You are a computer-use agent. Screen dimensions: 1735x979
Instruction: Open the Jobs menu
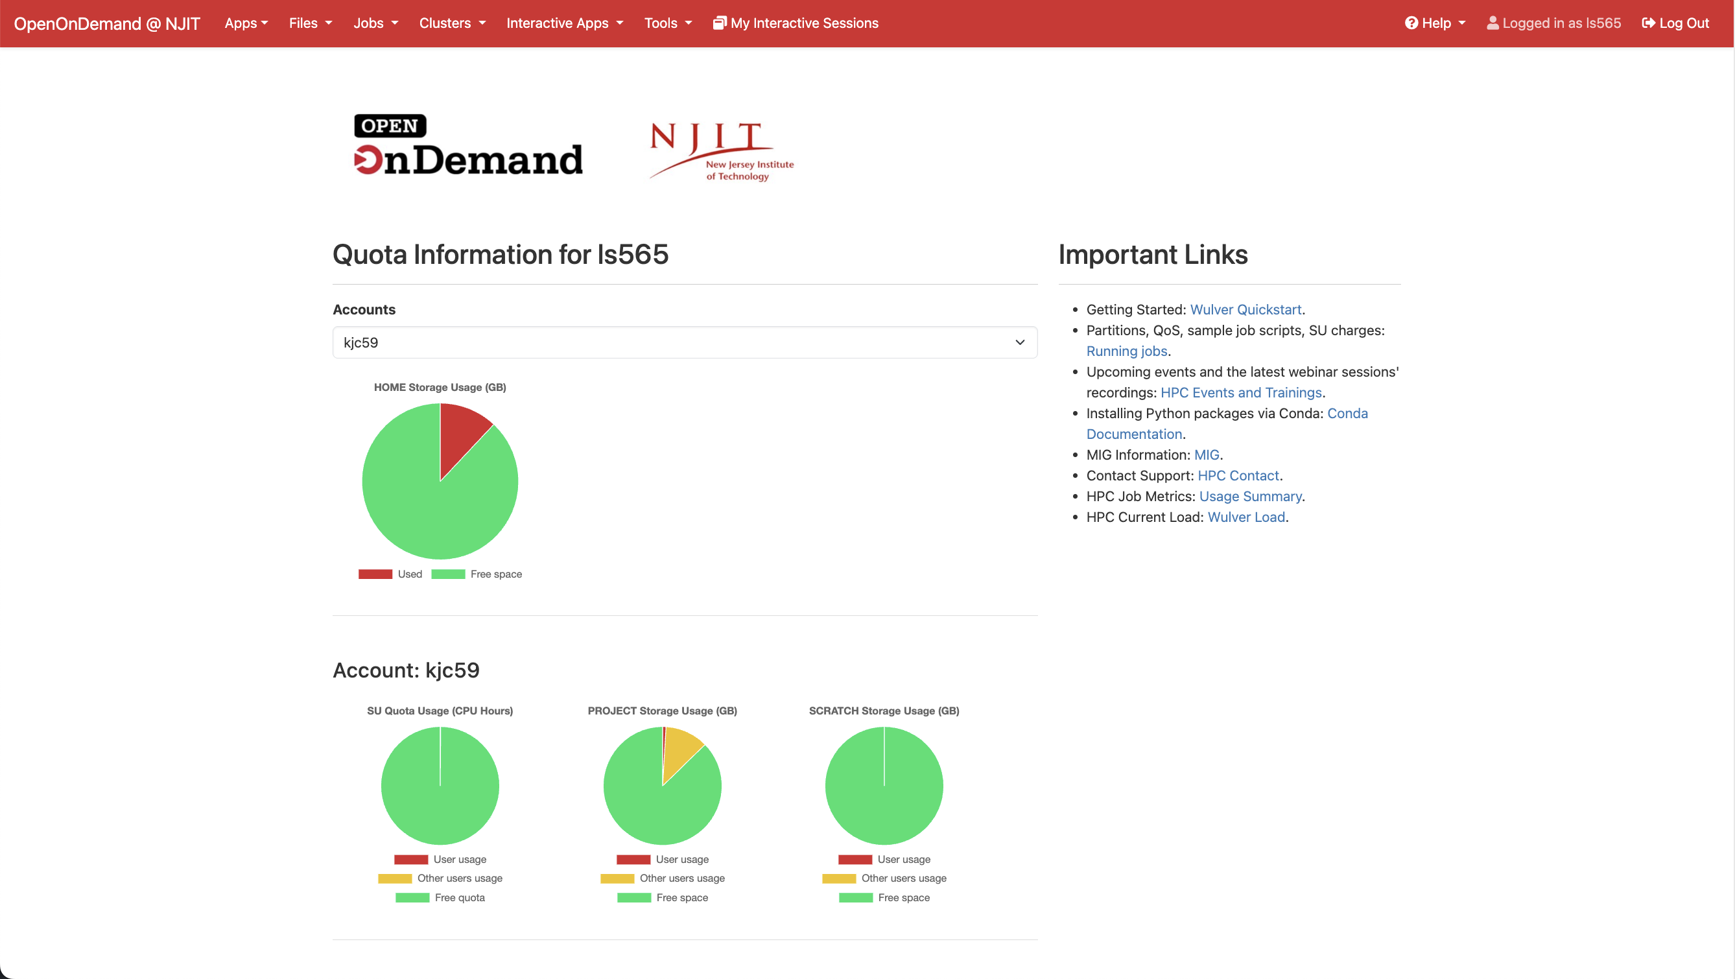click(x=375, y=22)
